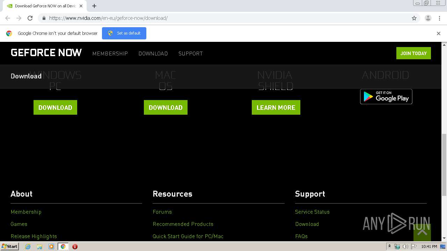Open the Action Center flag icon
The width and height of the screenshot is (447, 251).
(x=414, y=246)
